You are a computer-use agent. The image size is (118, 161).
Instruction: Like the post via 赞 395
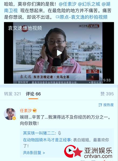[x=107, y=94]
